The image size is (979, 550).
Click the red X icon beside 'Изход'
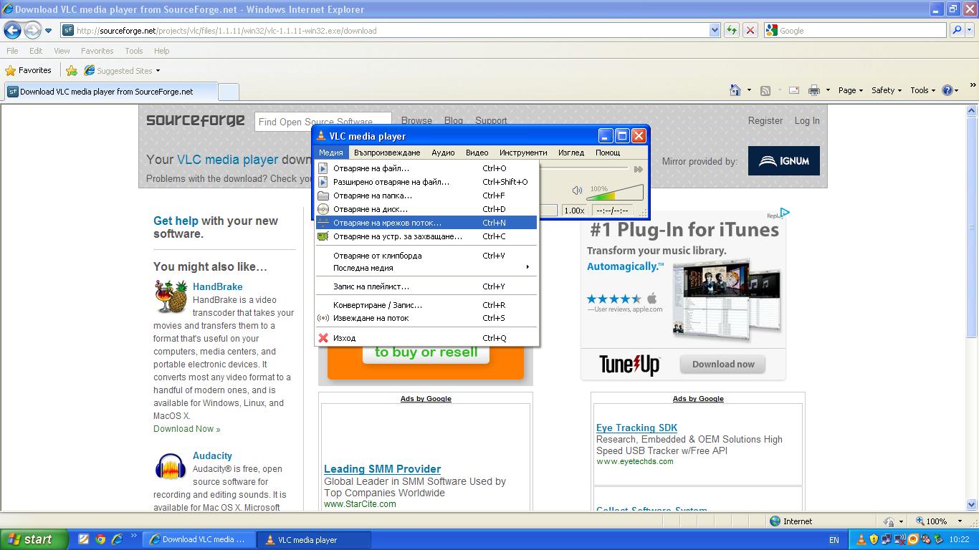[323, 338]
